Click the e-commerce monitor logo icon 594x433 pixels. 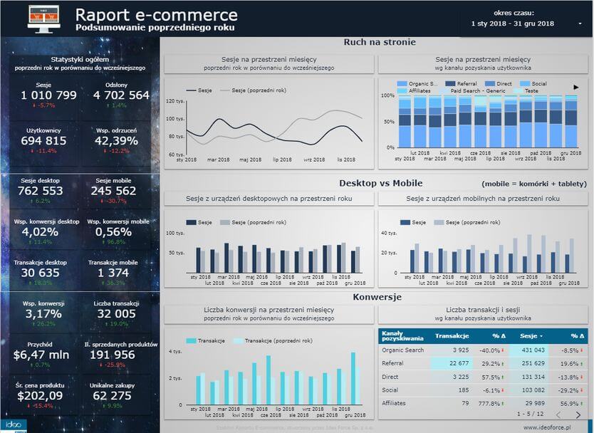43,17
